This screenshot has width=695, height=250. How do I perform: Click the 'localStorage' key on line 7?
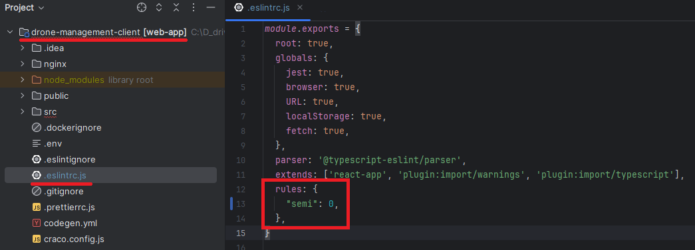click(319, 116)
